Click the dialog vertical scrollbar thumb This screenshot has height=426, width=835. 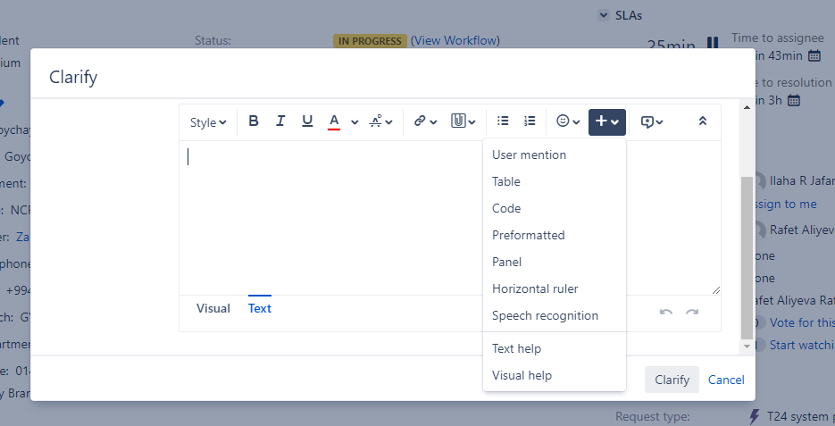coord(747,258)
